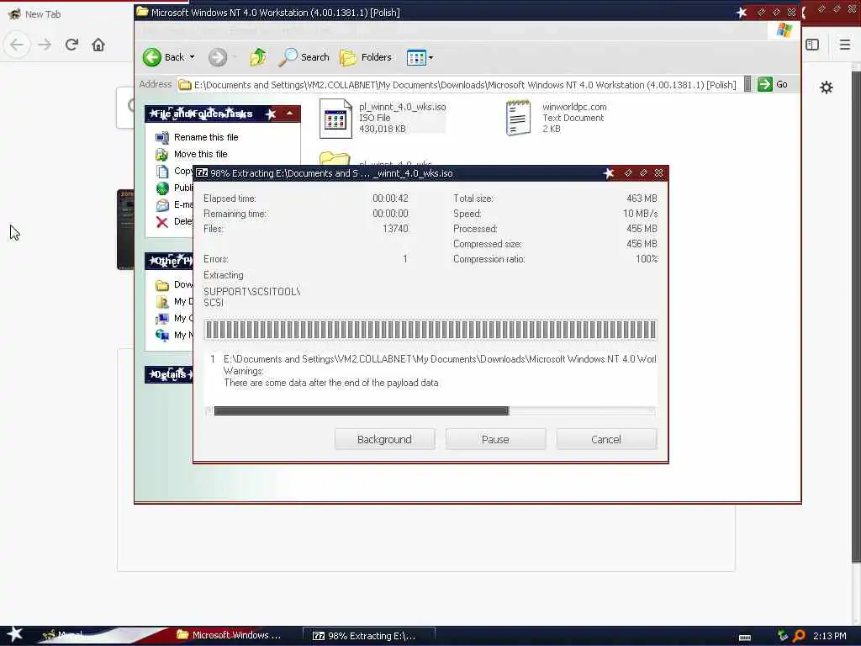Click the Copy this file task icon
Screen dimensions: 861x646
(162, 172)
